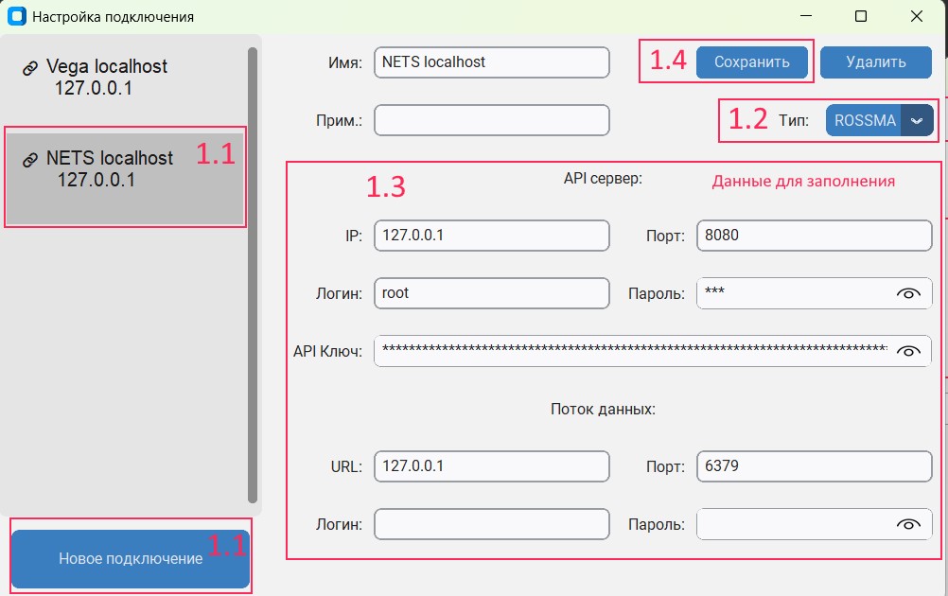The width and height of the screenshot is (948, 596).
Task: Click the data stream port 6379 field
Action: tap(814, 465)
